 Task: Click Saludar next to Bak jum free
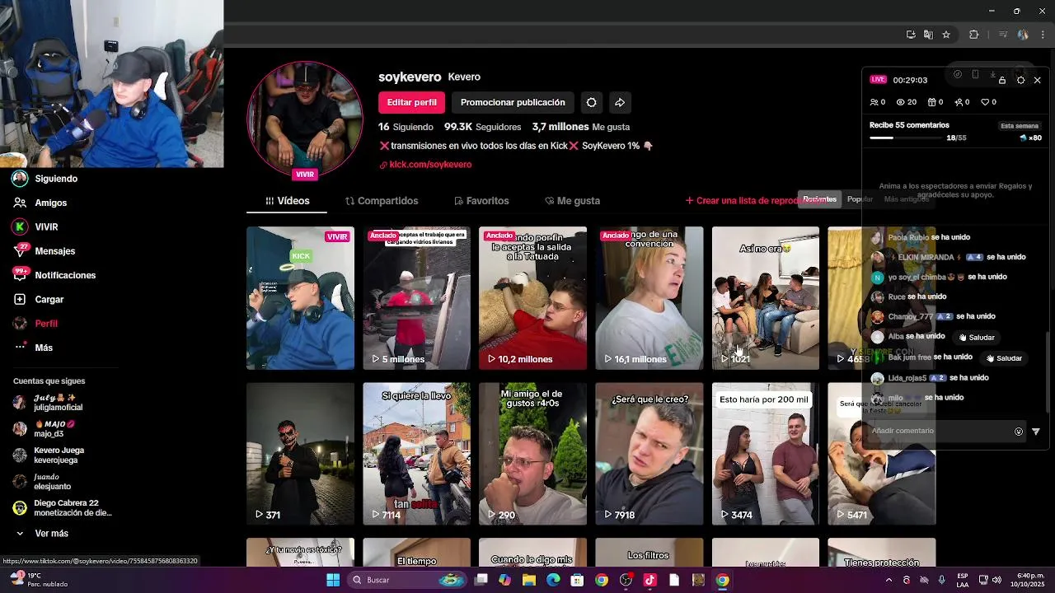1003,358
